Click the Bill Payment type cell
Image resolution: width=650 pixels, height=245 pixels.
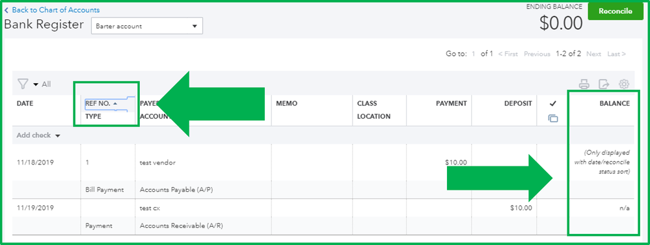(105, 190)
